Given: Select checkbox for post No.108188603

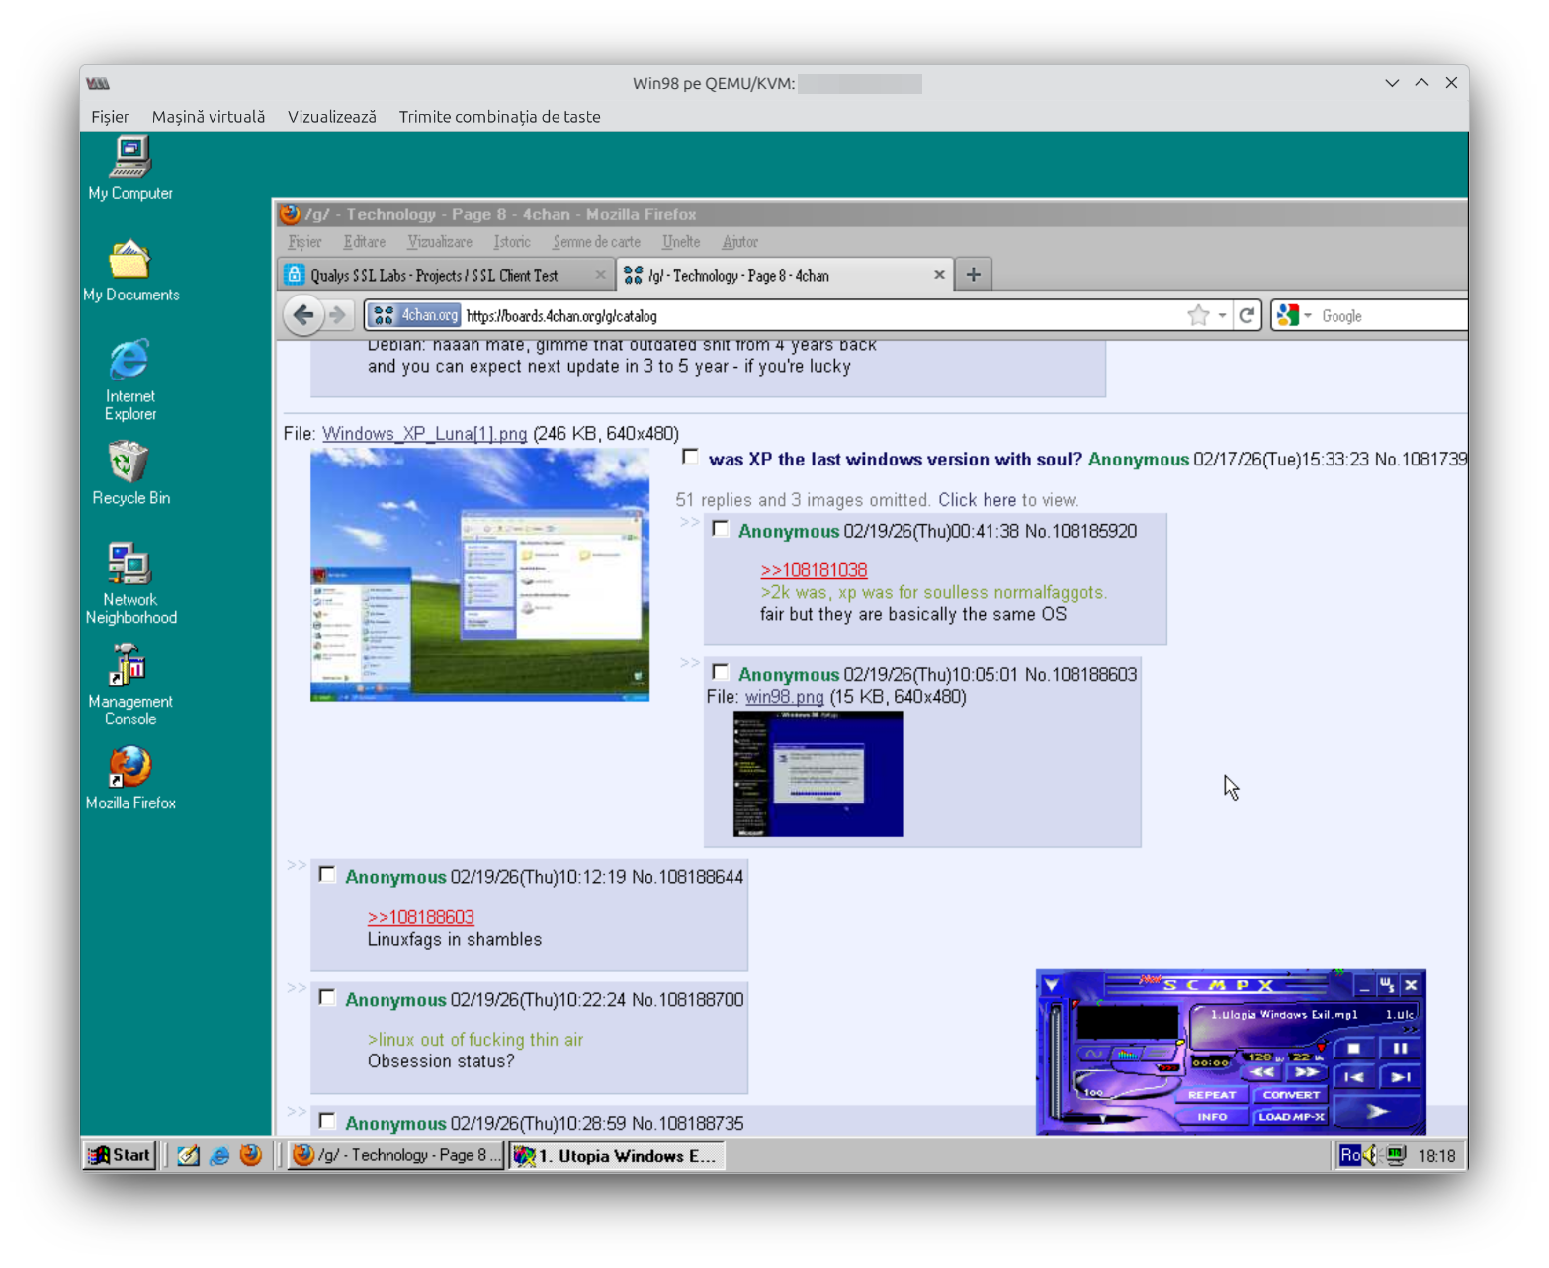Looking at the screenshot, I should 721,672.
